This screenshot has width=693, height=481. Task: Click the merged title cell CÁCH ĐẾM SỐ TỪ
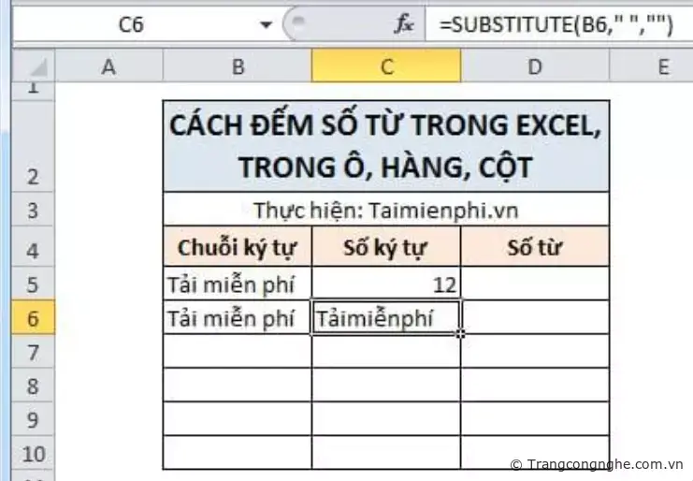(x=385, y=146)
